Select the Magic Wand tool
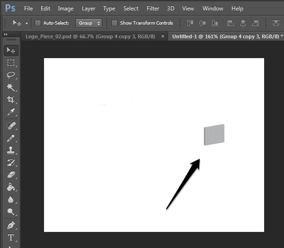This screenshot has width=284, height=248. point(11,87)
